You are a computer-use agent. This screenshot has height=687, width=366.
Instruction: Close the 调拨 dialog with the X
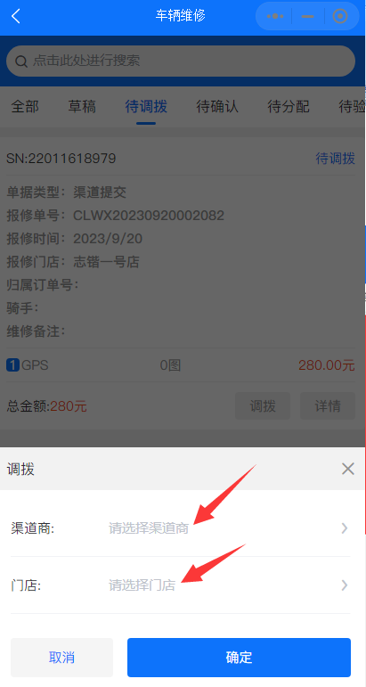point(348,469)
